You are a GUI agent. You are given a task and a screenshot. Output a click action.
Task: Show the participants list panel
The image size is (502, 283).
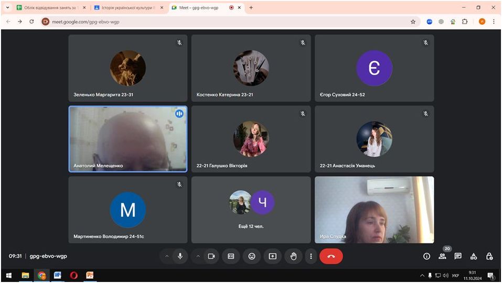click(x=442, y=256)
